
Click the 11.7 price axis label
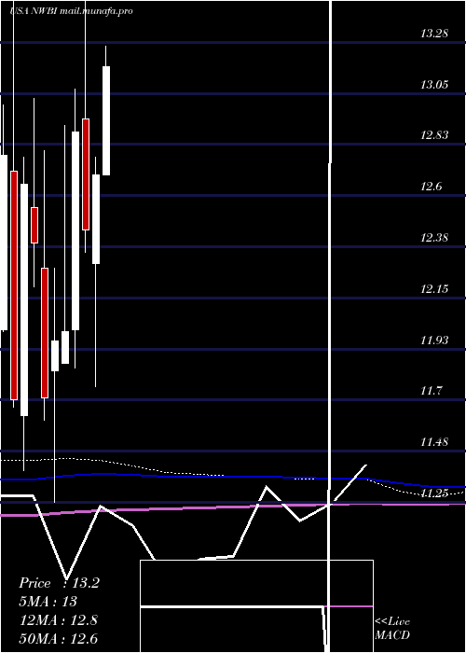[x=431, y=391]
